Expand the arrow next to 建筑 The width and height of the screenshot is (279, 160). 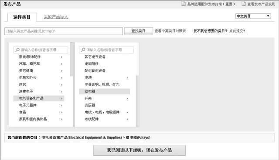click(61, 85)
